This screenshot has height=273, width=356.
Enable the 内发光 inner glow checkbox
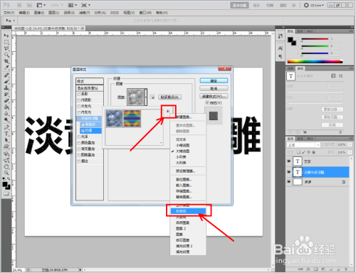(x=79, y=112)
